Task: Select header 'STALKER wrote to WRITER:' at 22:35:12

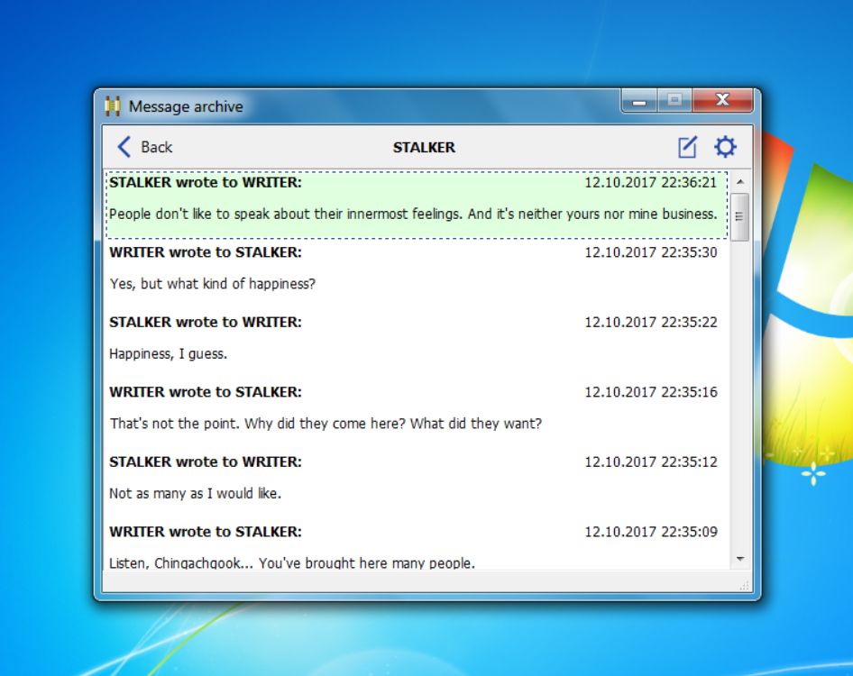Action: (x=205, y=461)
